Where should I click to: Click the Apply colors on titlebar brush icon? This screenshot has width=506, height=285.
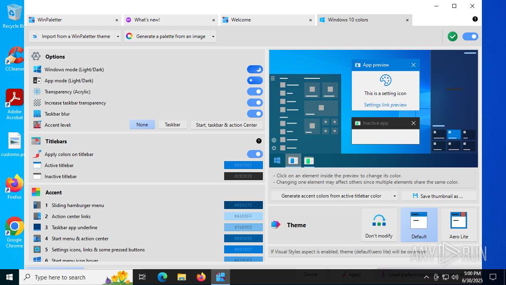(x=37, y=154)
